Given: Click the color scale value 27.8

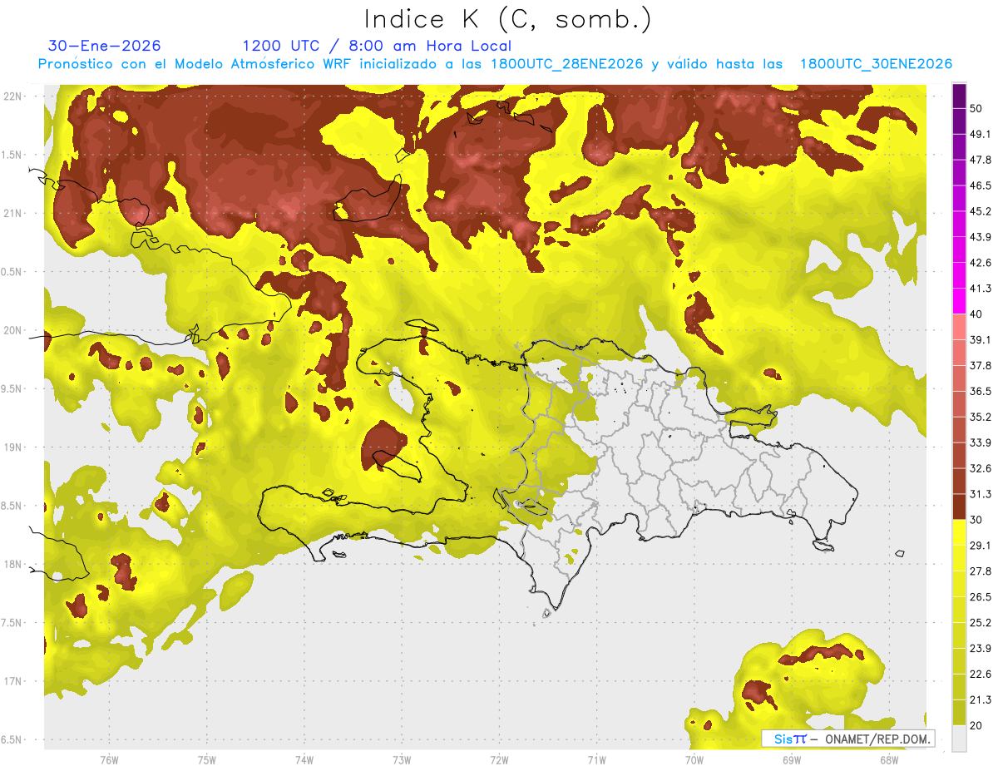Looking at the screenshot, I should coord(981,571).
